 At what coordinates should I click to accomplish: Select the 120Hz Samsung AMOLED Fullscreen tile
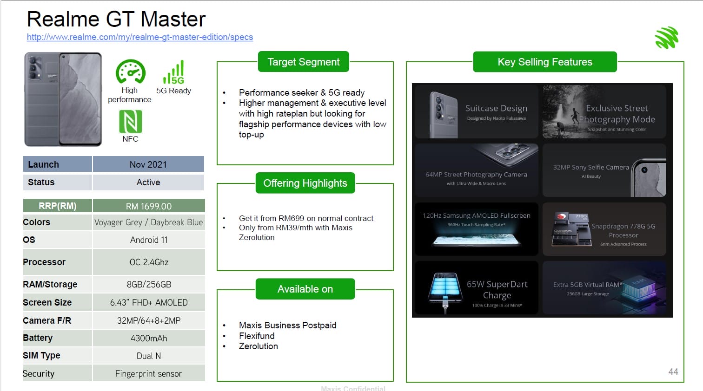(477, 229)
